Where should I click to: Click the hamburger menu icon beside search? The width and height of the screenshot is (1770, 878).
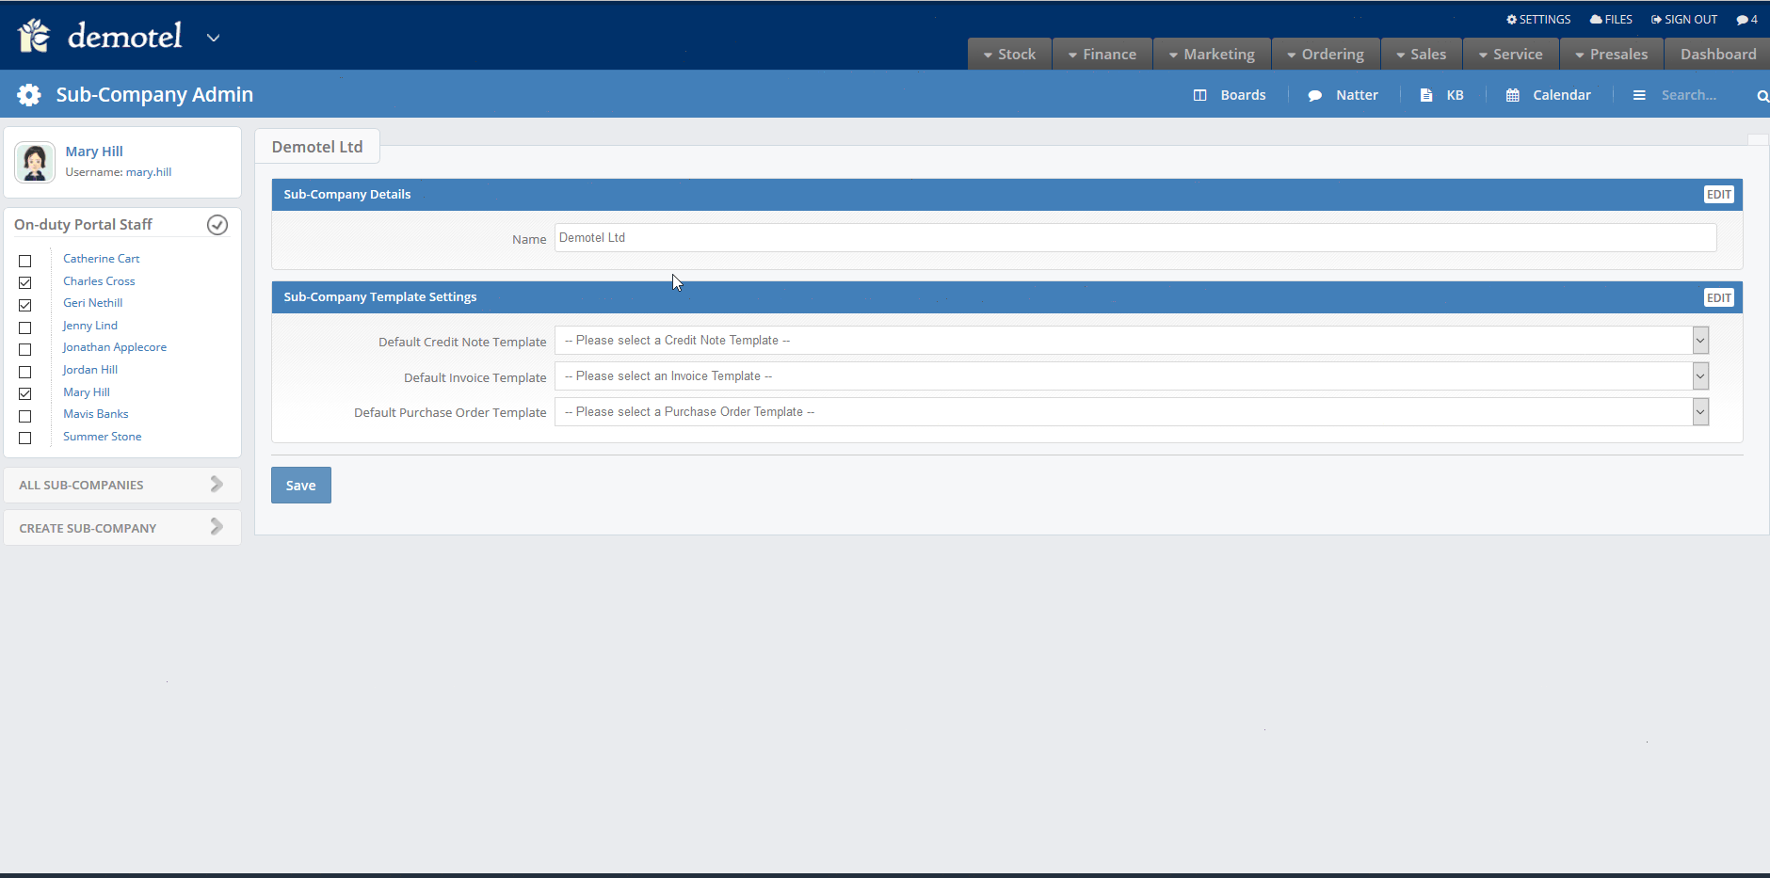pos(1639,95)
